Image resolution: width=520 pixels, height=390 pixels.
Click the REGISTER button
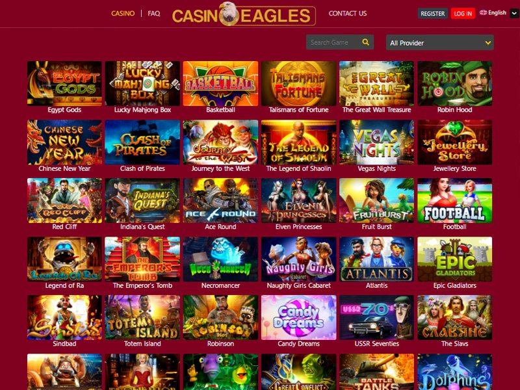click(x=432, y=14)
